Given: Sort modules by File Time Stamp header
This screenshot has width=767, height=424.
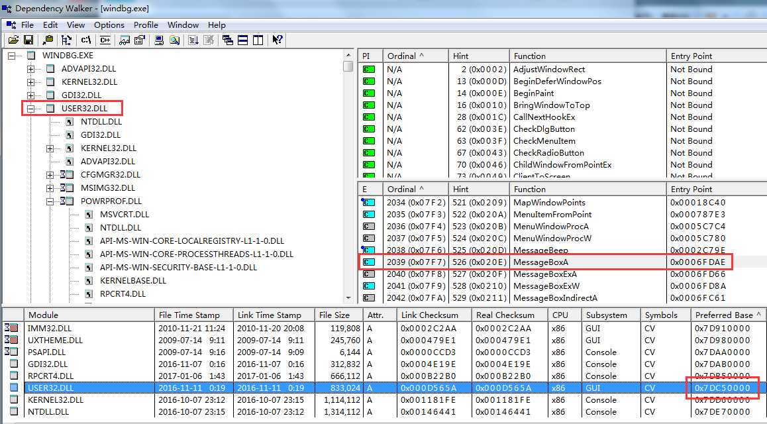Looking at the screenshot, I should 193,315.
